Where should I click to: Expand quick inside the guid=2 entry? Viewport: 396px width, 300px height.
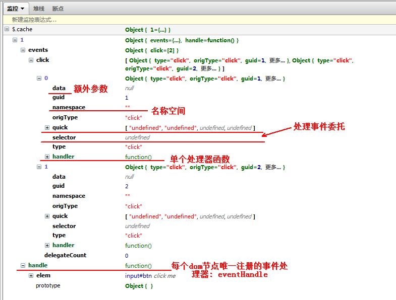pyautogui.click(x=47, y=216)
